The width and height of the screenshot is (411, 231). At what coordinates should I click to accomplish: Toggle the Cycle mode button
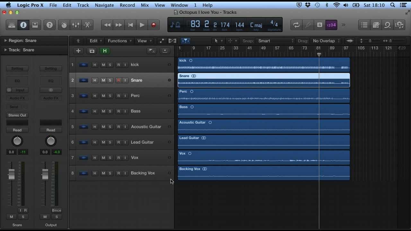[x=296, y=25]
